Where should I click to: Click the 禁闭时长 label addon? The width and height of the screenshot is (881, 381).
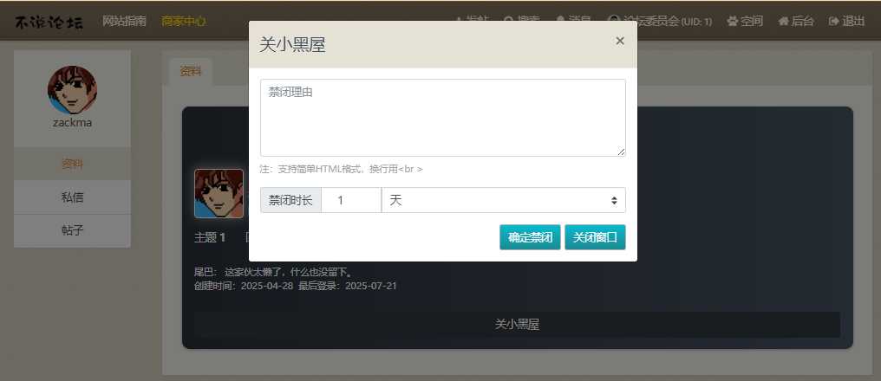pos(290,200)
